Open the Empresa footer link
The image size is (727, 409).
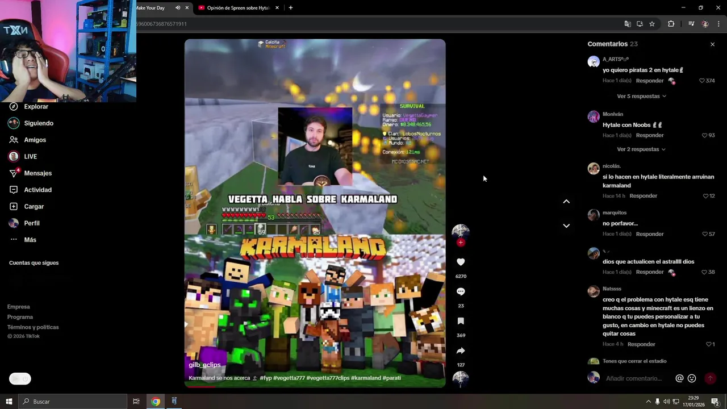pyautogui.click(x=19, y=307)
